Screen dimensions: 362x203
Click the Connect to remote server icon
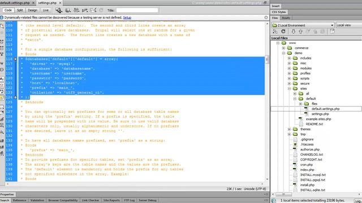coord(275,32)
